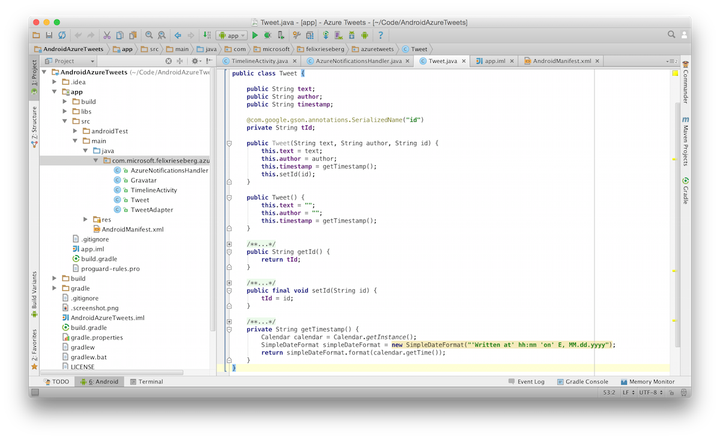Viewport: 720px width, 439px height.
Task: Click the Project panel settings gear icon
Action: pos(195,61)
